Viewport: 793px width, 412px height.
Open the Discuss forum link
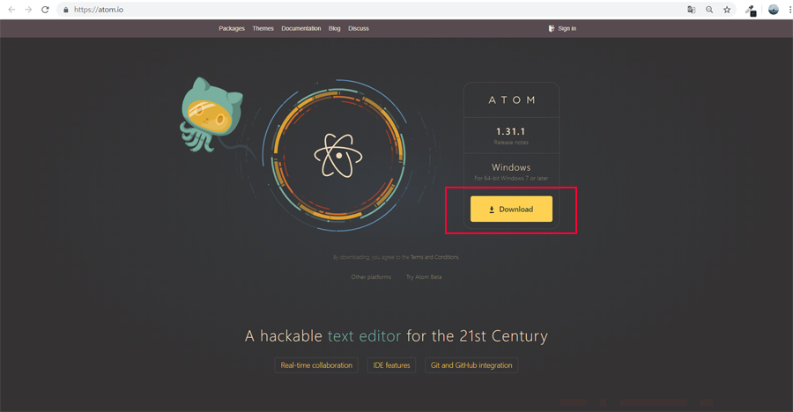pyautogui.click(x=359, y=28)
